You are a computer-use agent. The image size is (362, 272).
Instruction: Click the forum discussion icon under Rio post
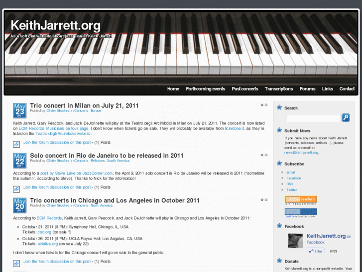pos(16,189)
